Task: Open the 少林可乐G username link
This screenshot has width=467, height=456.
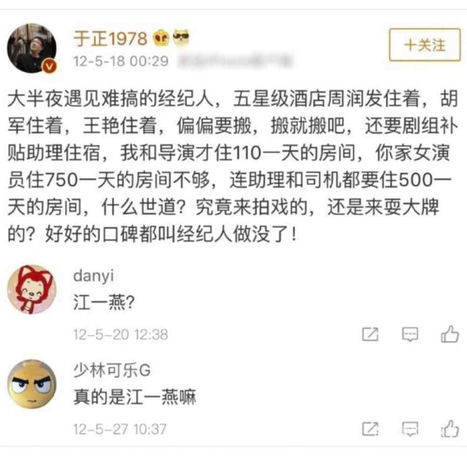Action: click(112, 370)
